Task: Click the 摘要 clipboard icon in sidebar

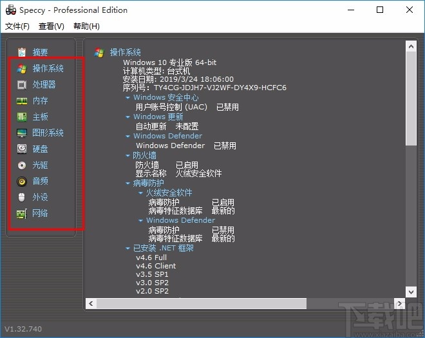Action: 22,52
